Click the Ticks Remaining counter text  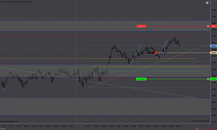pos(200,121)
